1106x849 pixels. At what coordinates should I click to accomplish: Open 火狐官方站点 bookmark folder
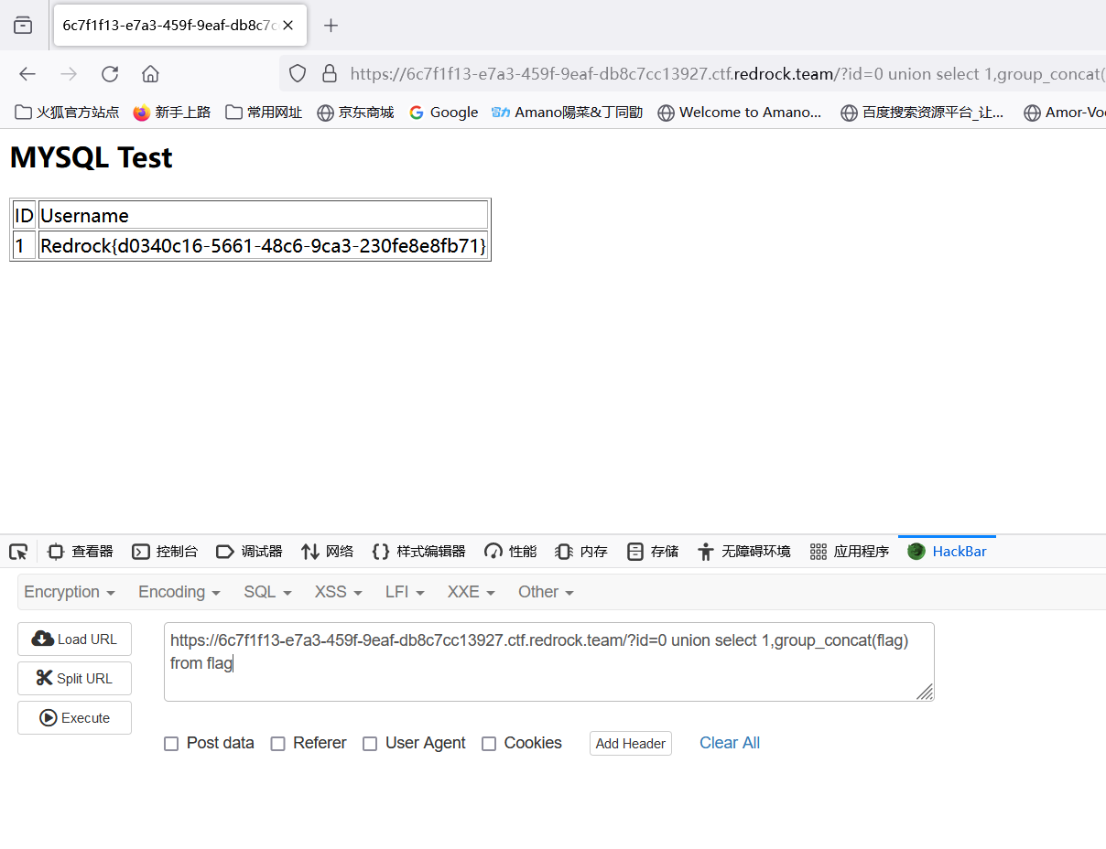[67, 113]
